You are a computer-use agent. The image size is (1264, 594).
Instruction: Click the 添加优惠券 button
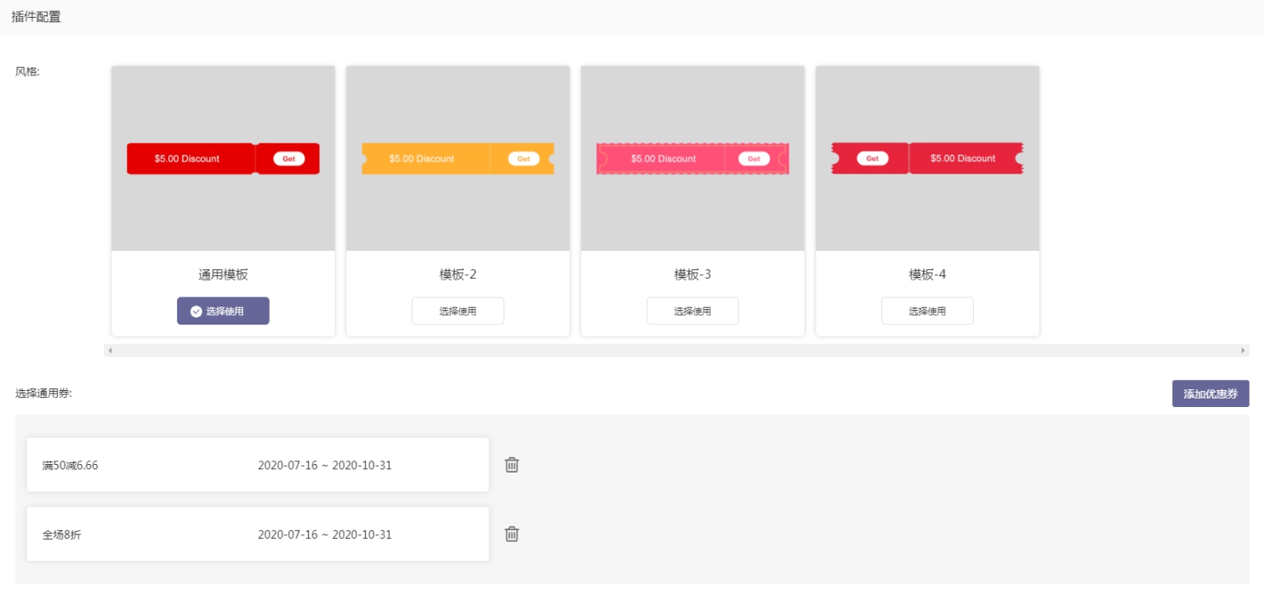click(1210, 393)
